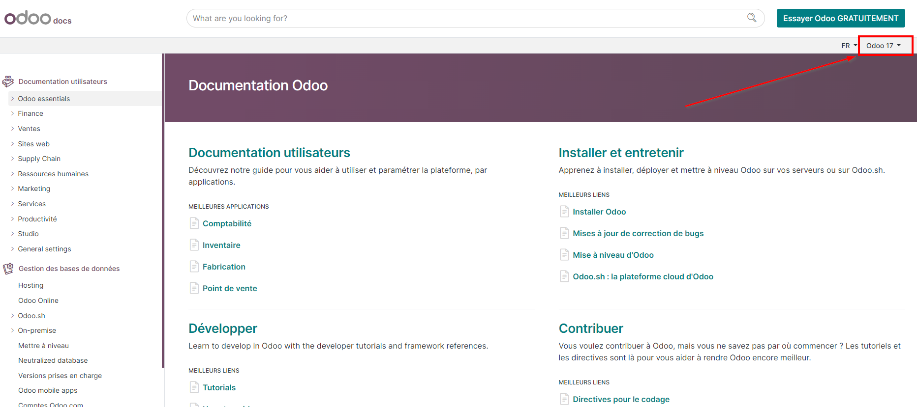The width and height of the screenshot is (917, 407).
Task: Expand the Sites web chevron
Action: point(12,144)
